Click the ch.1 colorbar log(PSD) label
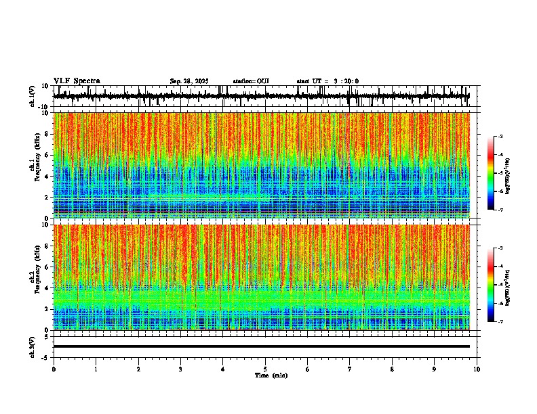This screenshot has width=537, height=414. 508,177
